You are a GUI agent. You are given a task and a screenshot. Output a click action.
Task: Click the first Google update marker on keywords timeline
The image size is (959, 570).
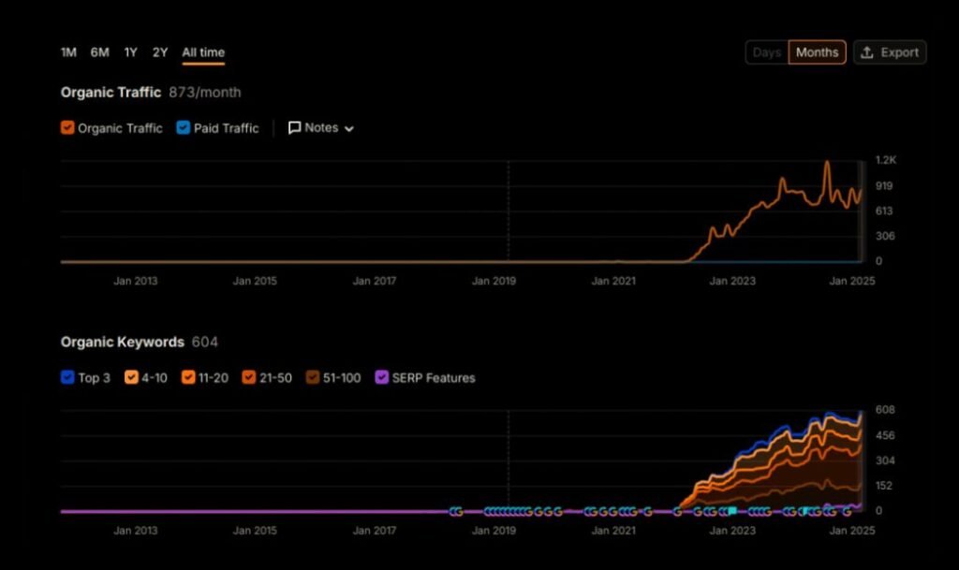[x=454, y=511]
